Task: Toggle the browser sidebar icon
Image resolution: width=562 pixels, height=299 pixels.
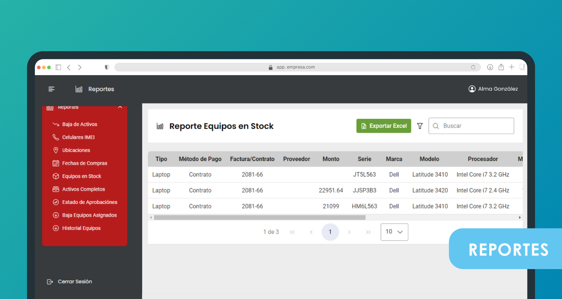Action: click(x=58, y=67)
